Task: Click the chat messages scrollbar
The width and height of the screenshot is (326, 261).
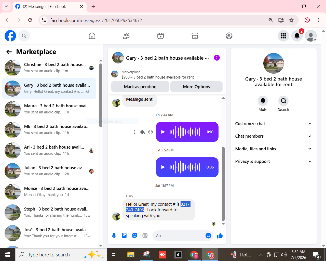Action: [x=223, y=184]
